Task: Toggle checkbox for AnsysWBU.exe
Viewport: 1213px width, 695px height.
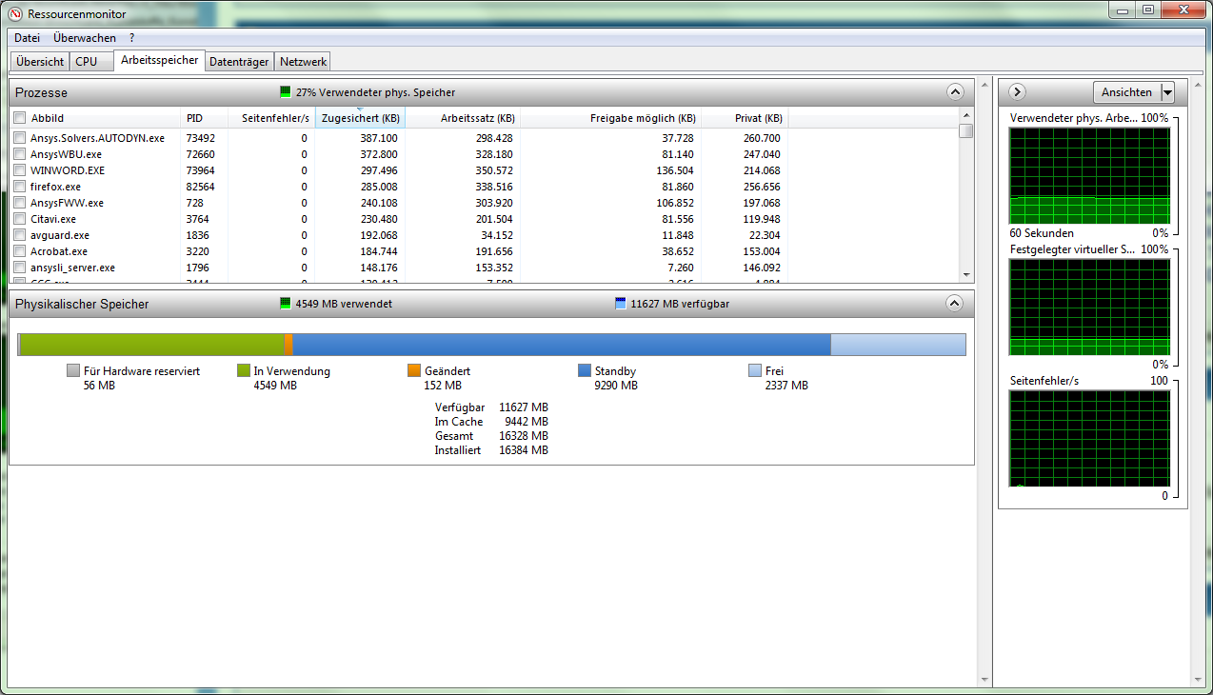Action: tap(19, 154)
